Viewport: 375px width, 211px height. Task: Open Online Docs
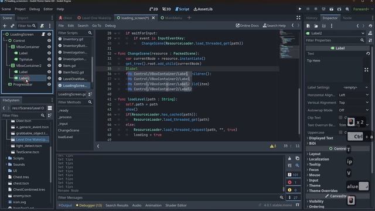point(247,26)
